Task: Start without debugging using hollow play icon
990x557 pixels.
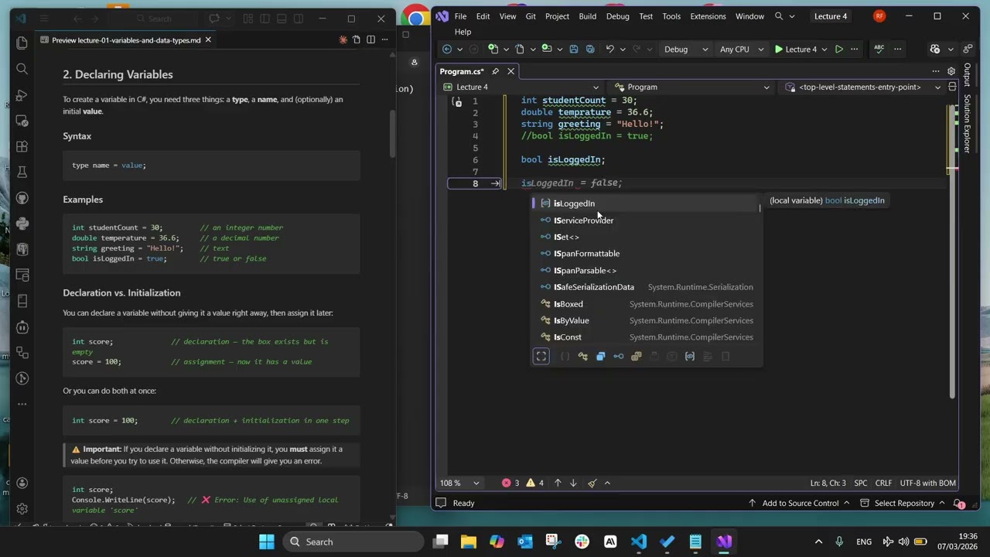Action: pyautogui.click(x=839, y=50)
